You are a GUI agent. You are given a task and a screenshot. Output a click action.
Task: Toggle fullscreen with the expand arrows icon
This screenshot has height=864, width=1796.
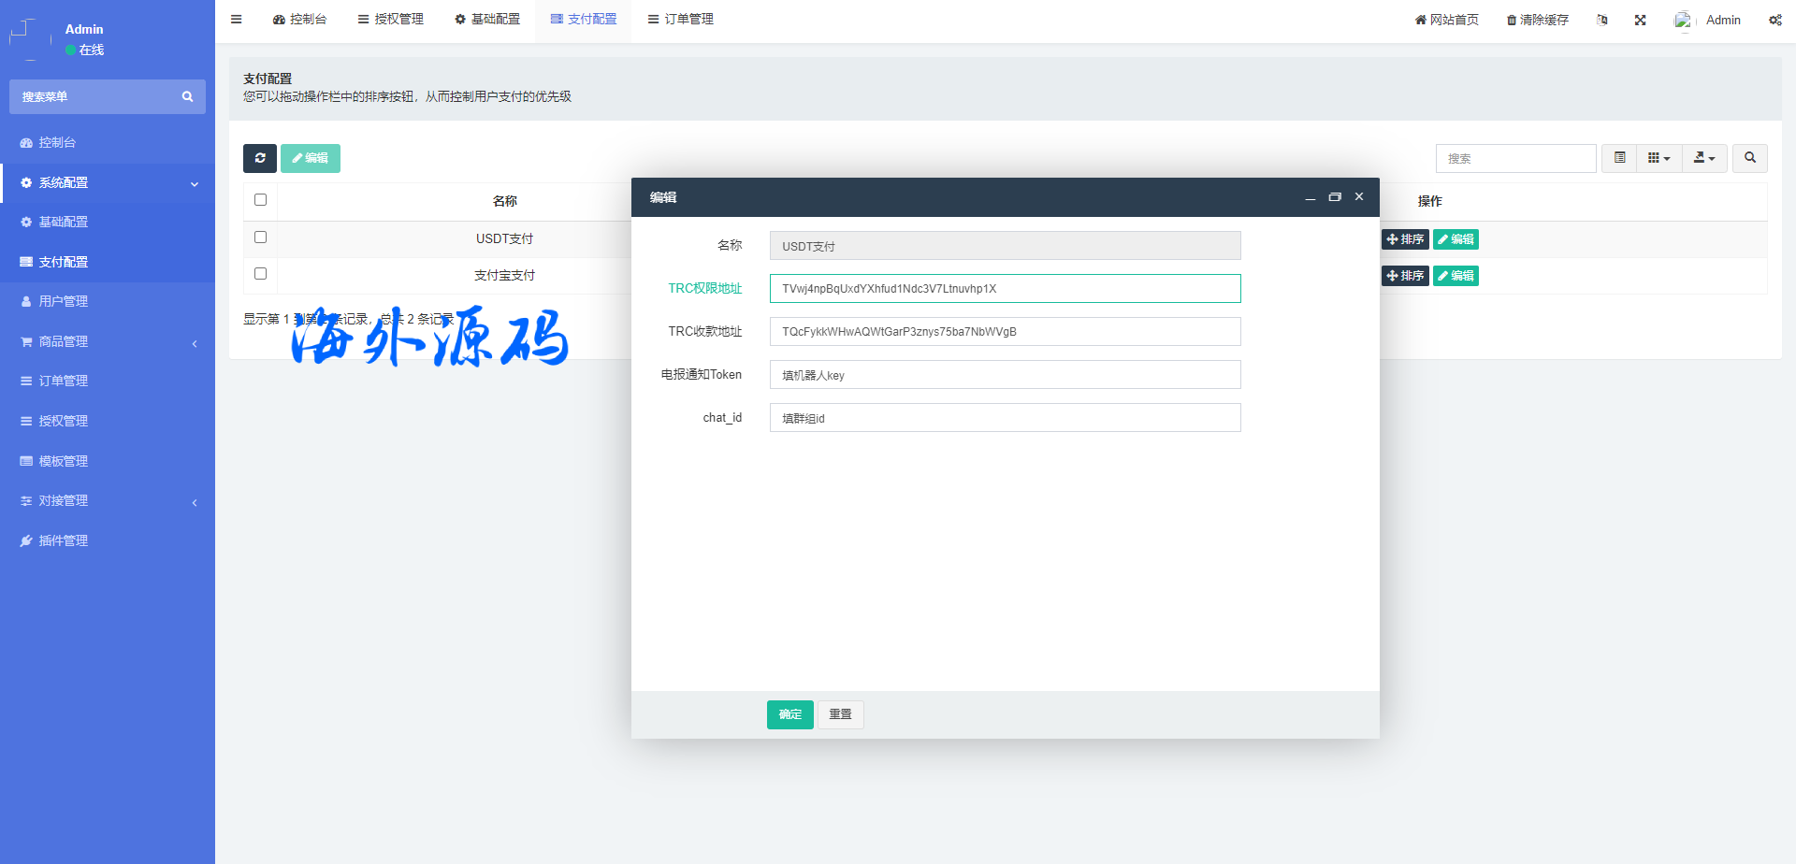click(x=1640, y=20)
